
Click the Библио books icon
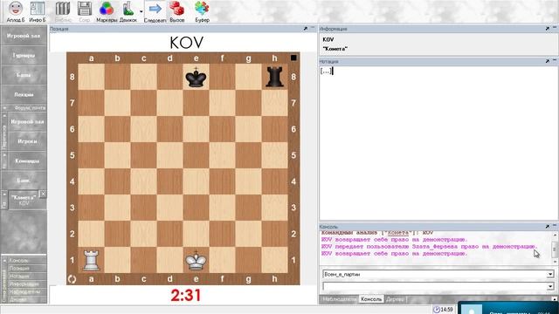pos(63,9)
